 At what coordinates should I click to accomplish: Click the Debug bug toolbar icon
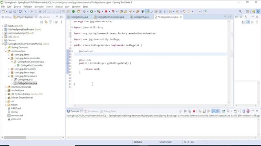tap(84, 11)
